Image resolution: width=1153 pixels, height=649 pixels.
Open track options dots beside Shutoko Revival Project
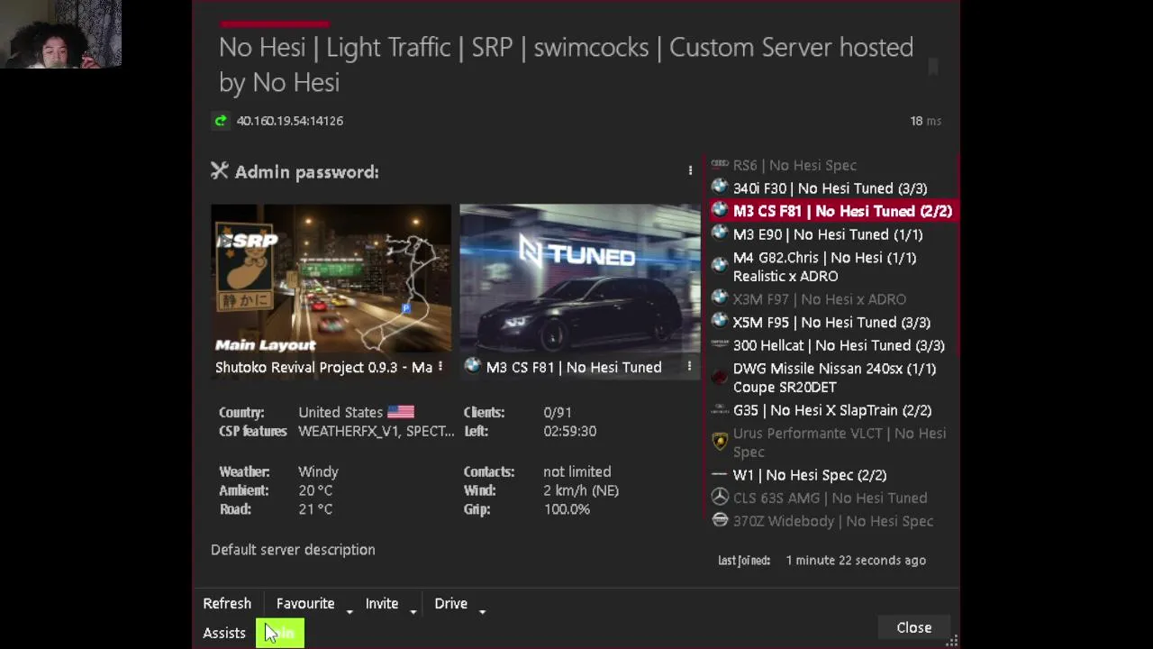[440, 367]
